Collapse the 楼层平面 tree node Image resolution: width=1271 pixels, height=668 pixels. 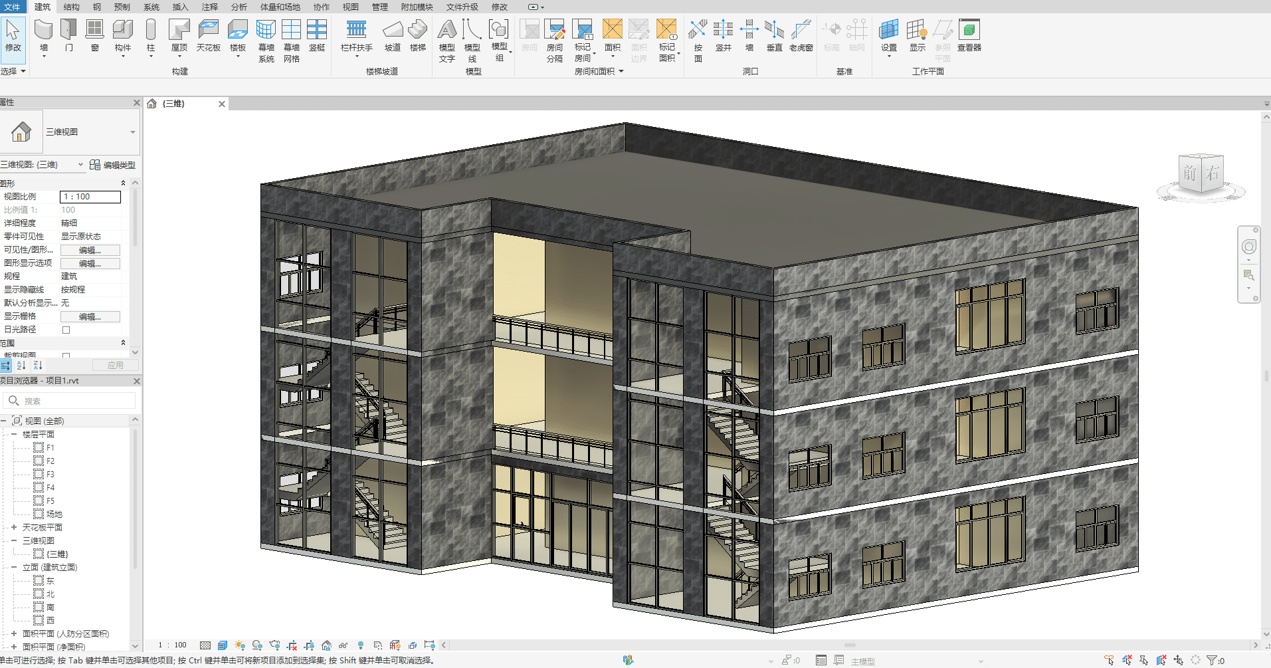(x=14, y=434)
